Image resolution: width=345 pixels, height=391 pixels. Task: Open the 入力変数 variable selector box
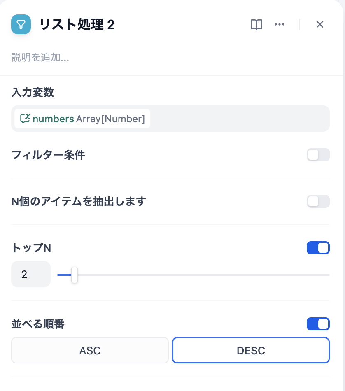point(239,119)
